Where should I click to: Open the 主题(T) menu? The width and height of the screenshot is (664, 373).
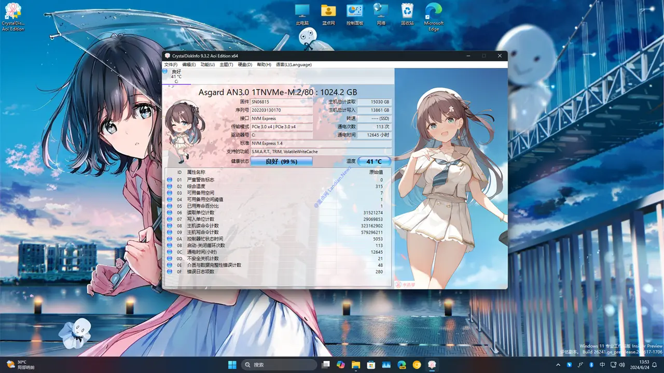click(x=226, y=65)
